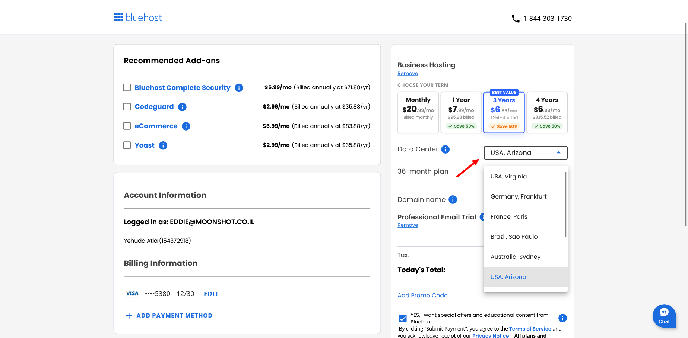
Task: Check the Codeguard add-on box
Action: tap(127, 107)
